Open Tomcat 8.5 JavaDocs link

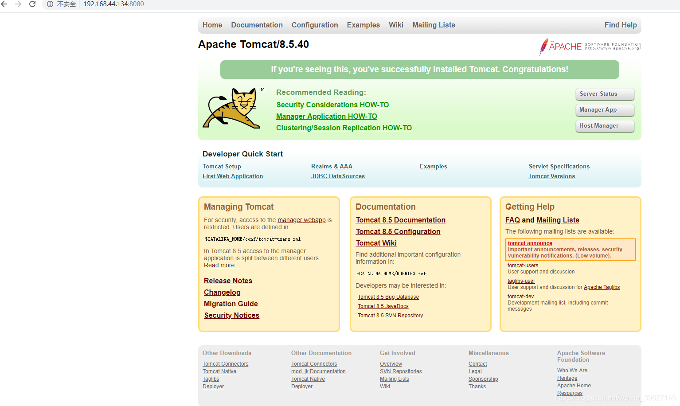tap(383, 306)
